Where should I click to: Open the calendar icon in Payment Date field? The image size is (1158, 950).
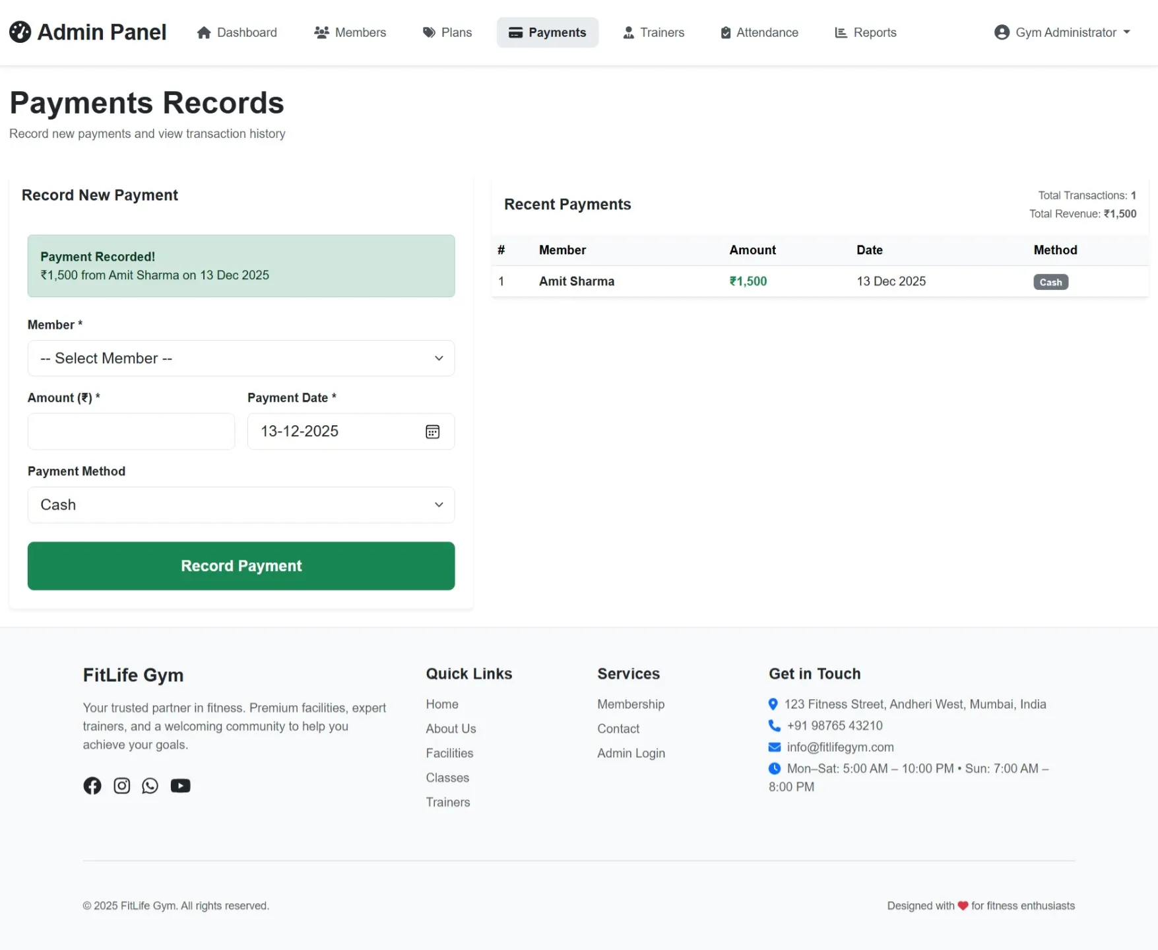432,431
